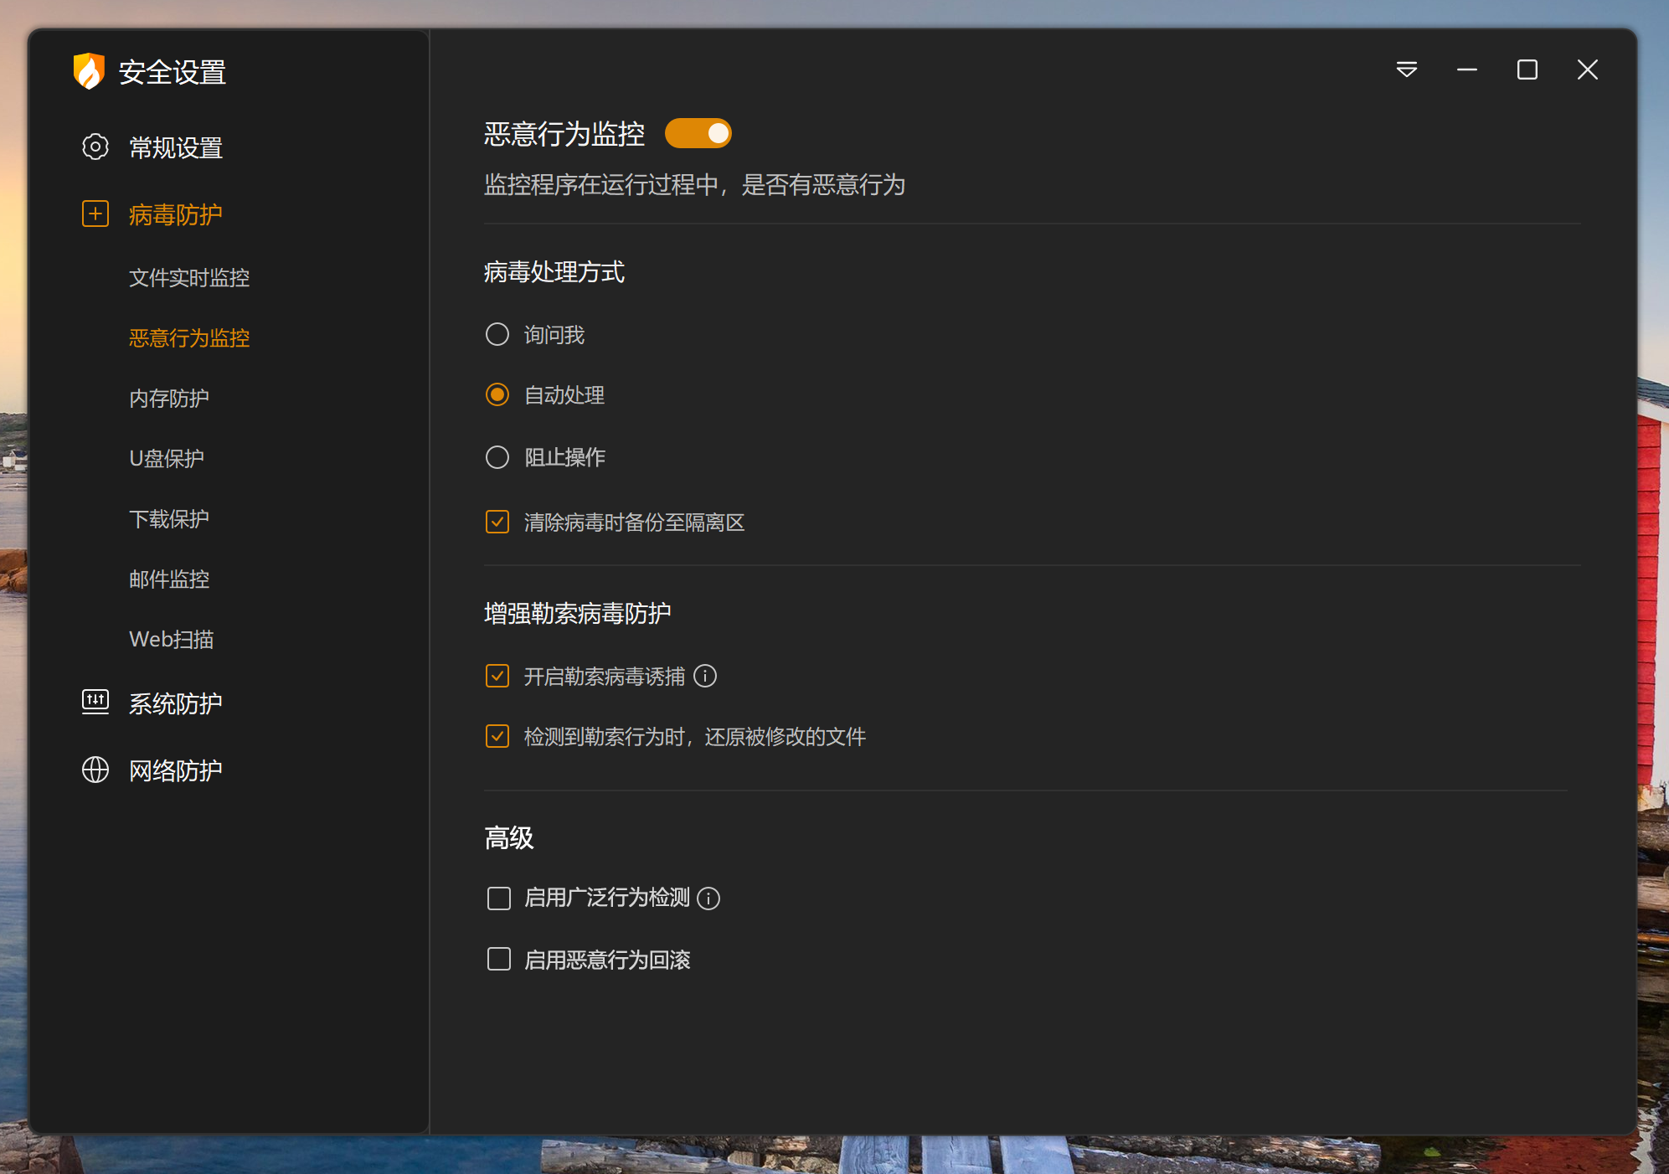Click the 增强勒索病毒防护 section heading
This screenshot has height=1174, width=1669.
pyautogui.click(x=578, y=614)
